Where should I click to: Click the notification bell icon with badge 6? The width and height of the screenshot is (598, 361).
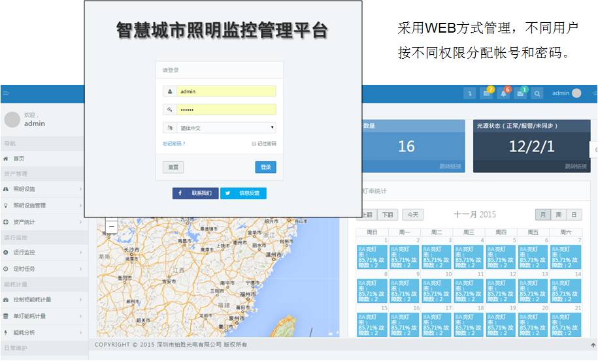coord(503,94)
